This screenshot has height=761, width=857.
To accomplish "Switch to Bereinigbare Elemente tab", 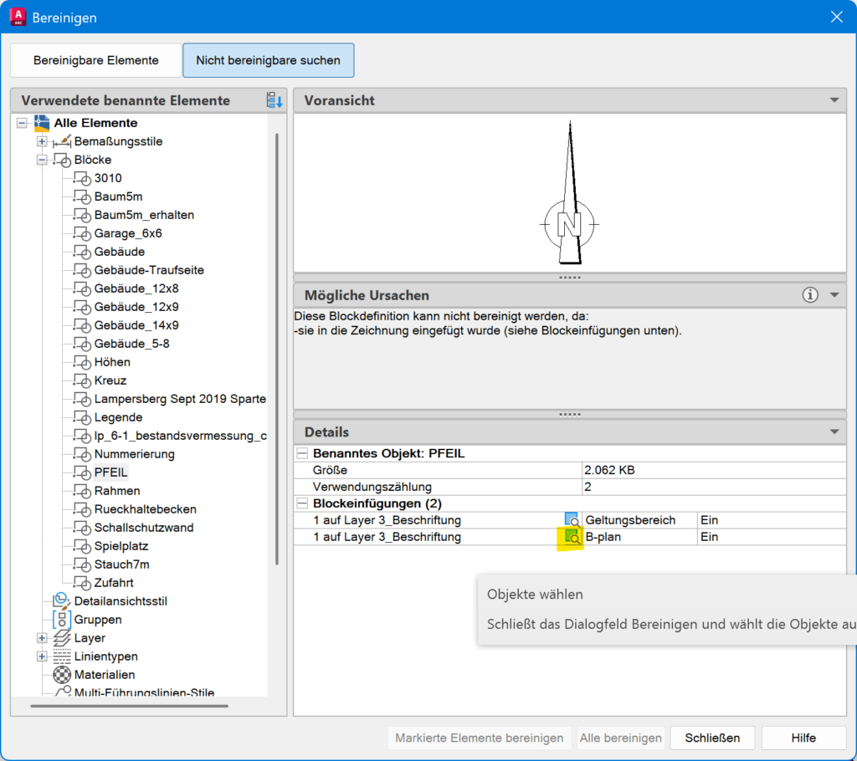I will coord(95,61).
